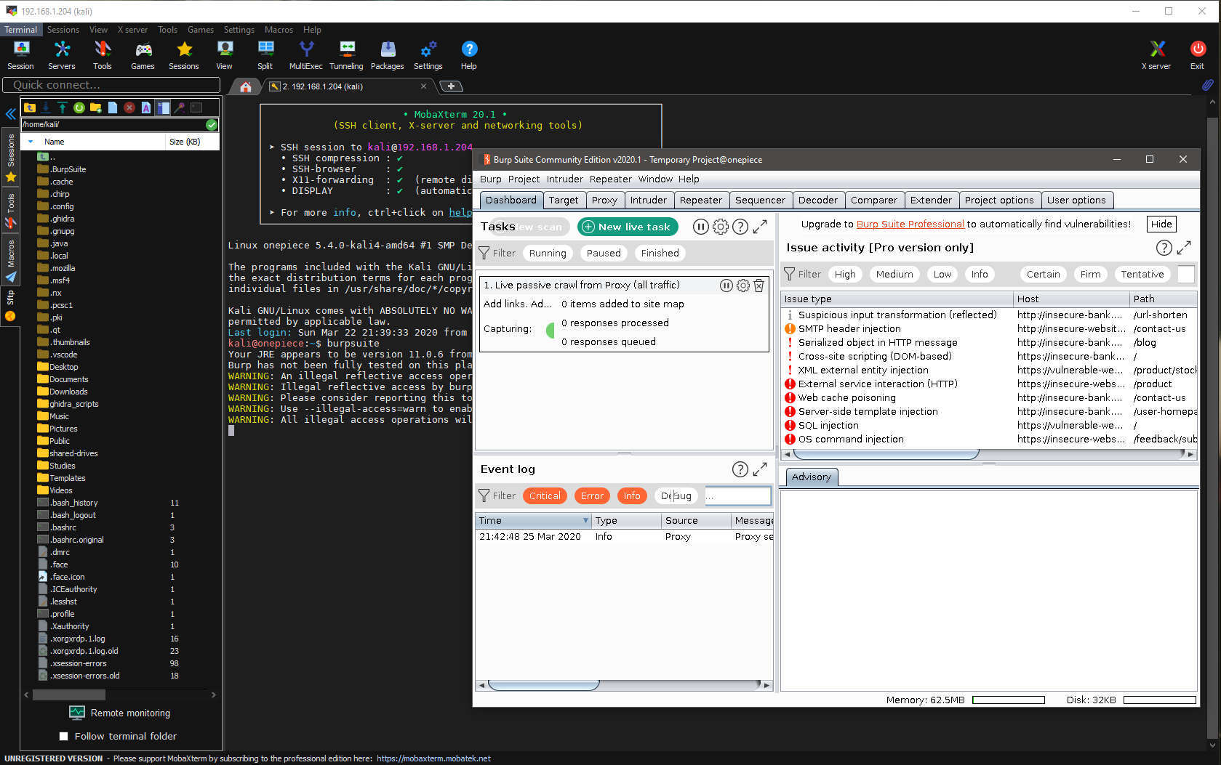Click the Servers toolbar icon
Image resolution: width=1221 pixels, height=765 pixels.
pos(62,55)
